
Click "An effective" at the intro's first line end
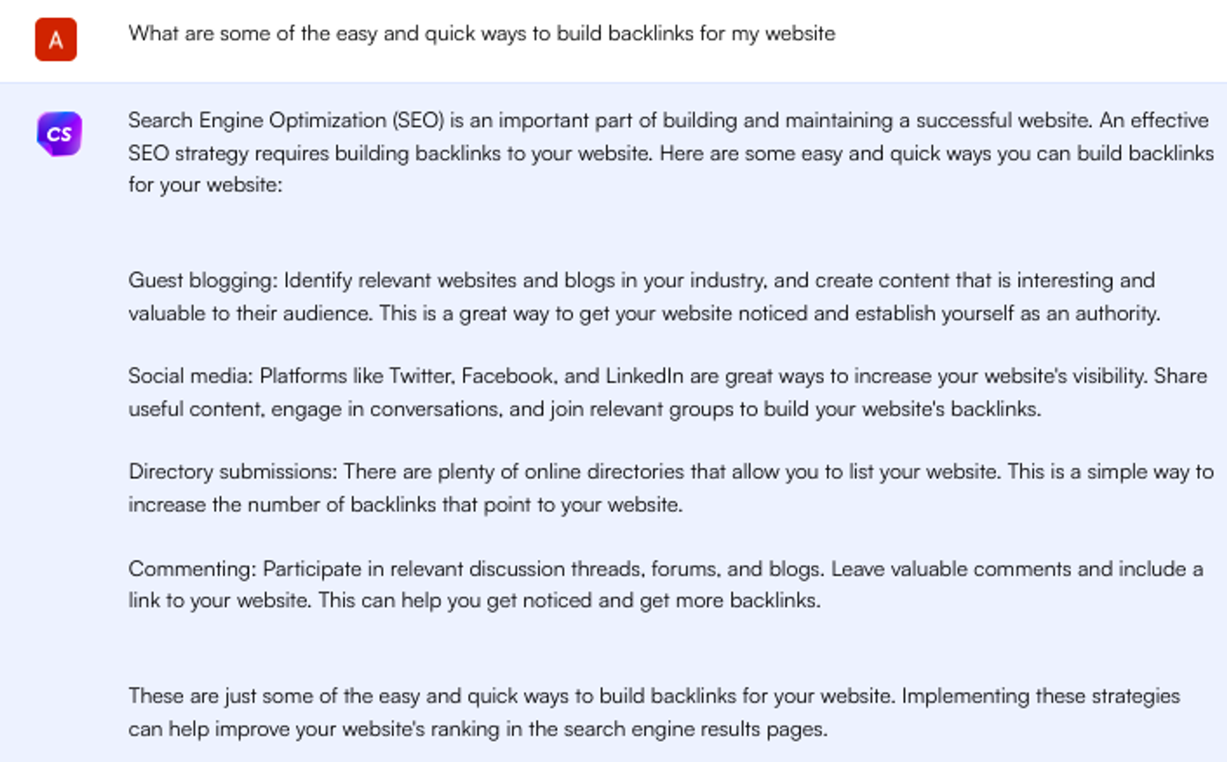point(1153,121)
